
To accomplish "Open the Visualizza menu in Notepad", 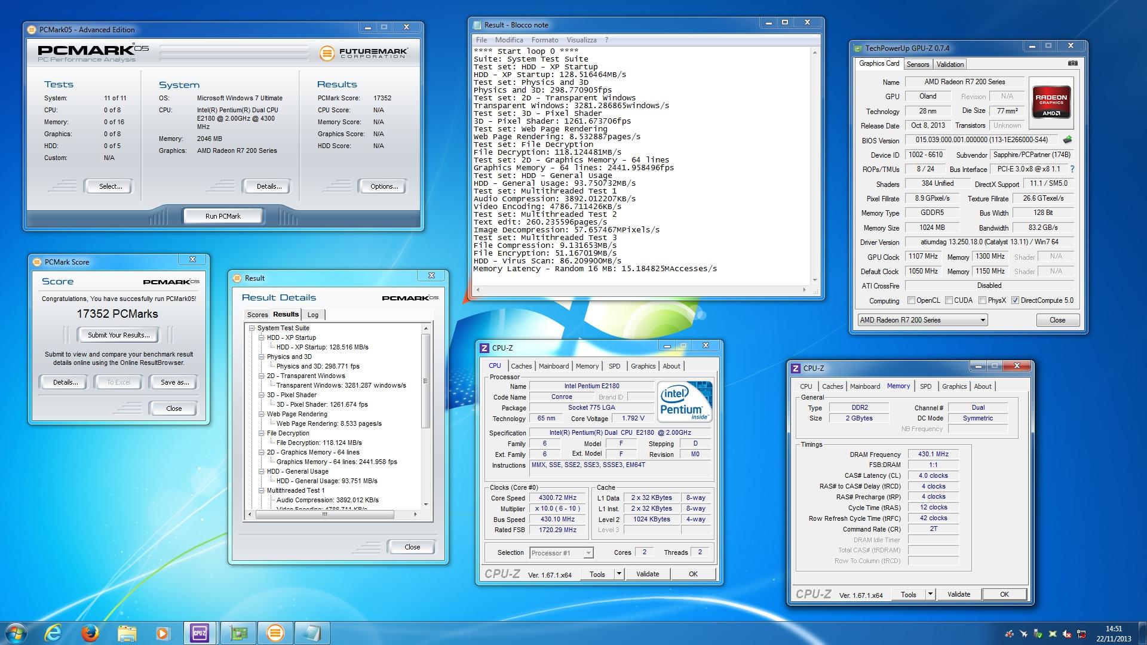I will [x=581, y=40].
